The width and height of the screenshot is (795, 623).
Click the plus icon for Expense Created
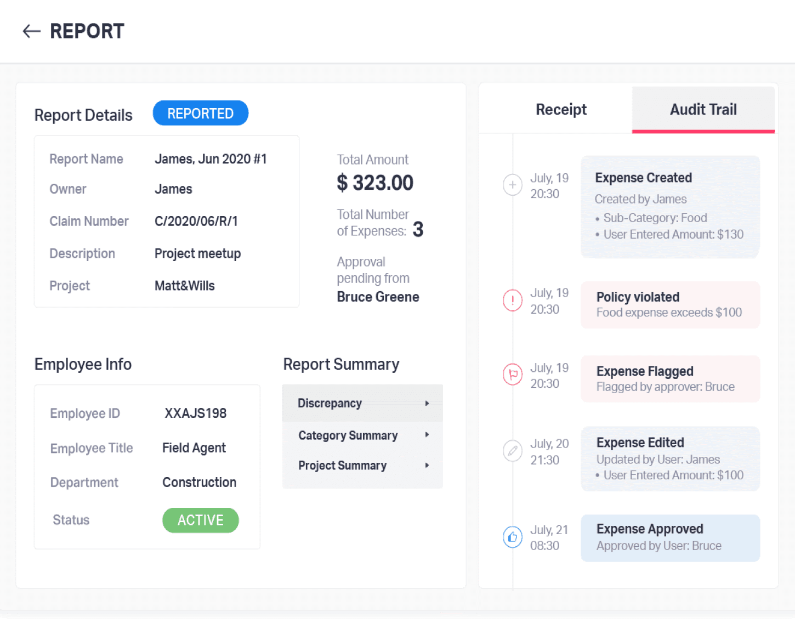point(513,185)
